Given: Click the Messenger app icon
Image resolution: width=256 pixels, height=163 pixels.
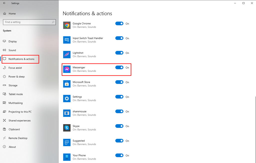Looking at the screenshot, I should pyautogui.click(x=67, y=69).
